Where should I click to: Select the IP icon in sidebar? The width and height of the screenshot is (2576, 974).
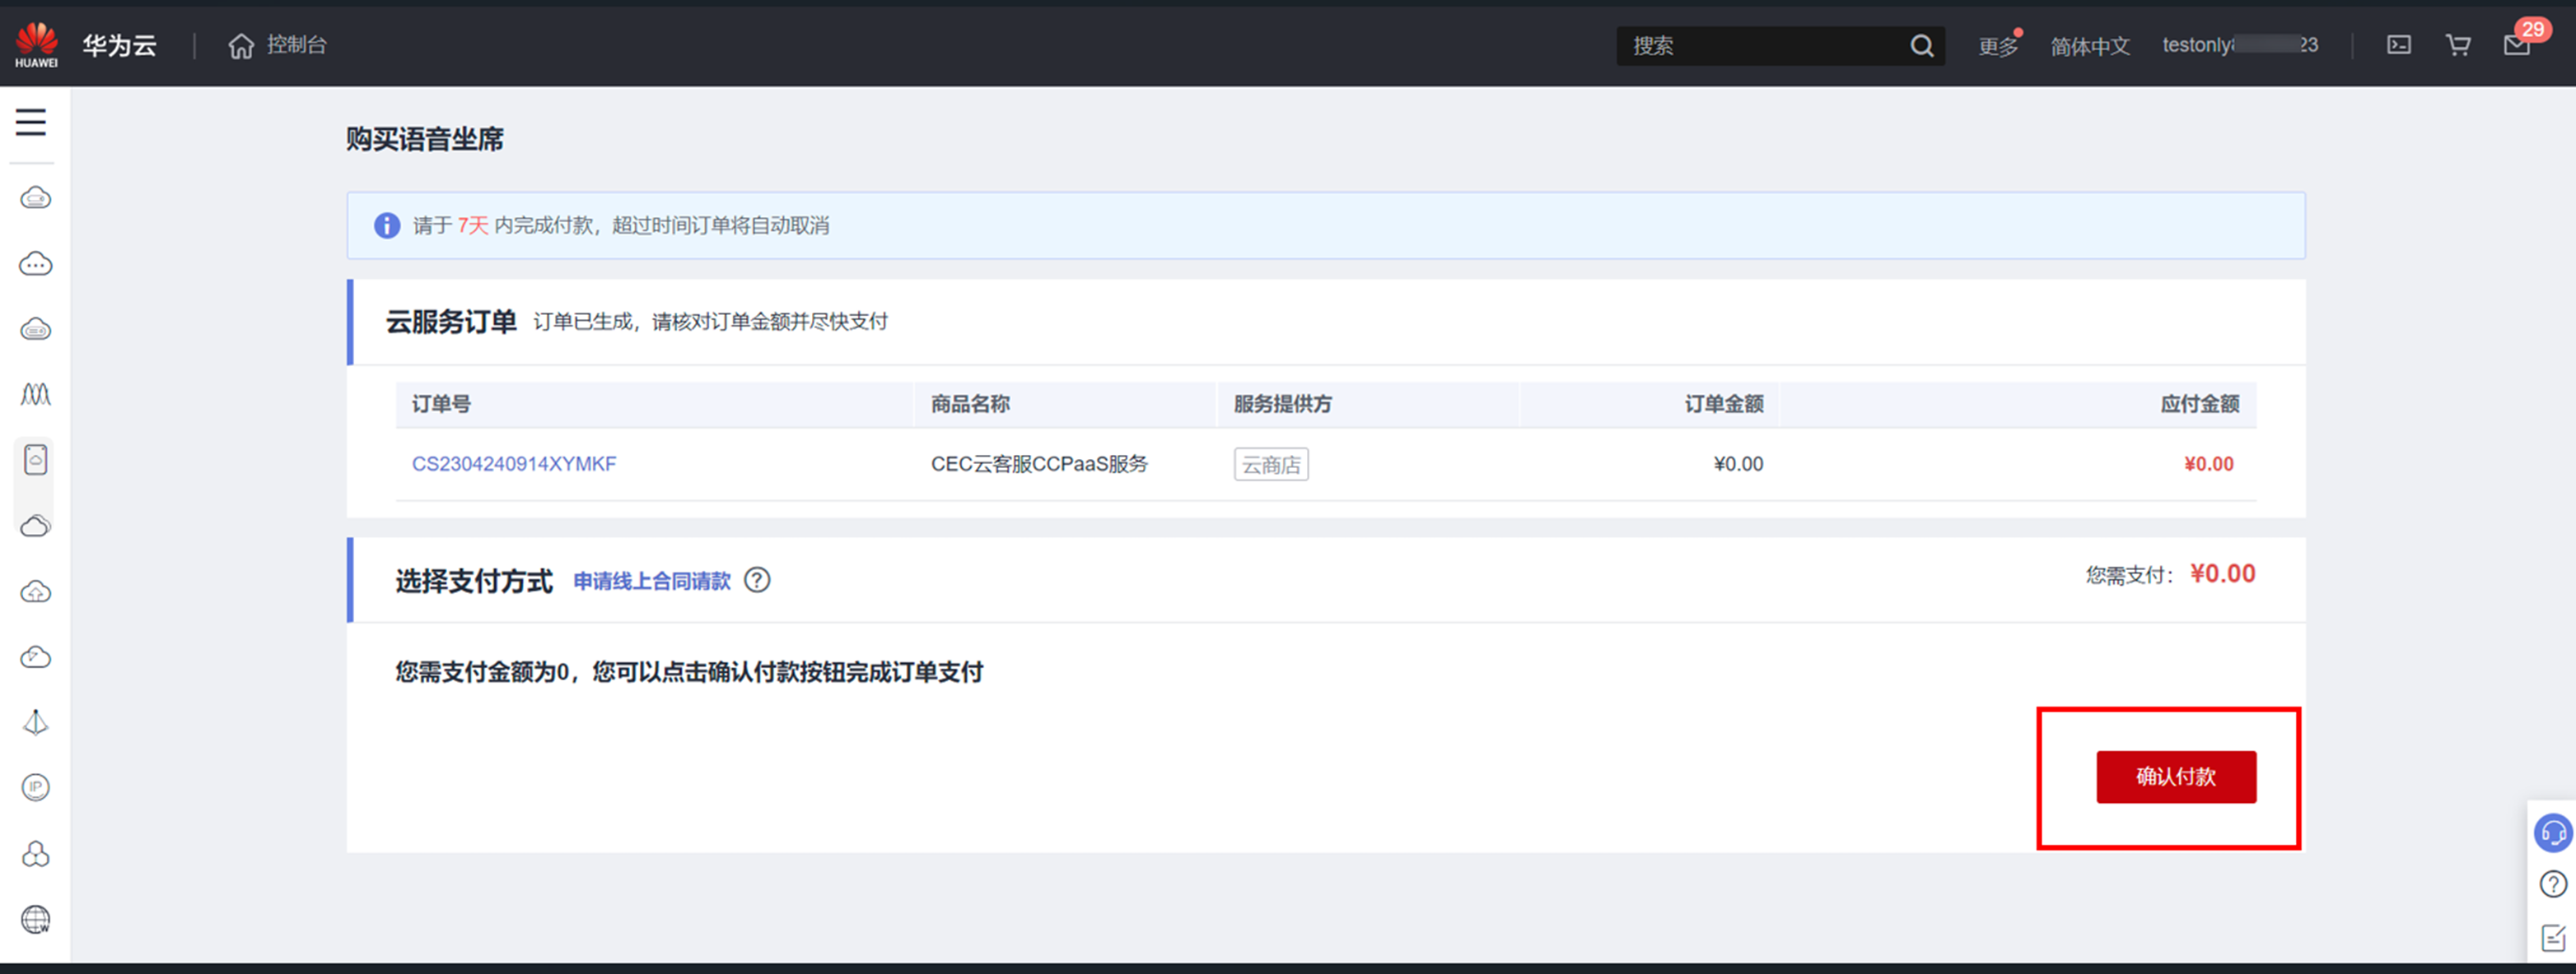tap(35, 787)
